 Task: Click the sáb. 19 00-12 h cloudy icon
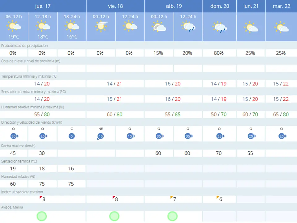159,26
